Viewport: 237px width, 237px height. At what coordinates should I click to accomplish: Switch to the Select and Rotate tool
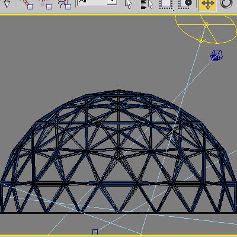tap(226, 4)
